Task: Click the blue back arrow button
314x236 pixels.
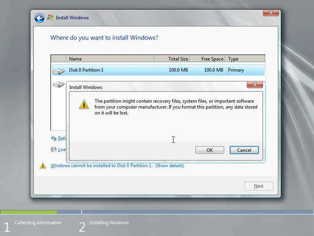Action: pos(39,18)
